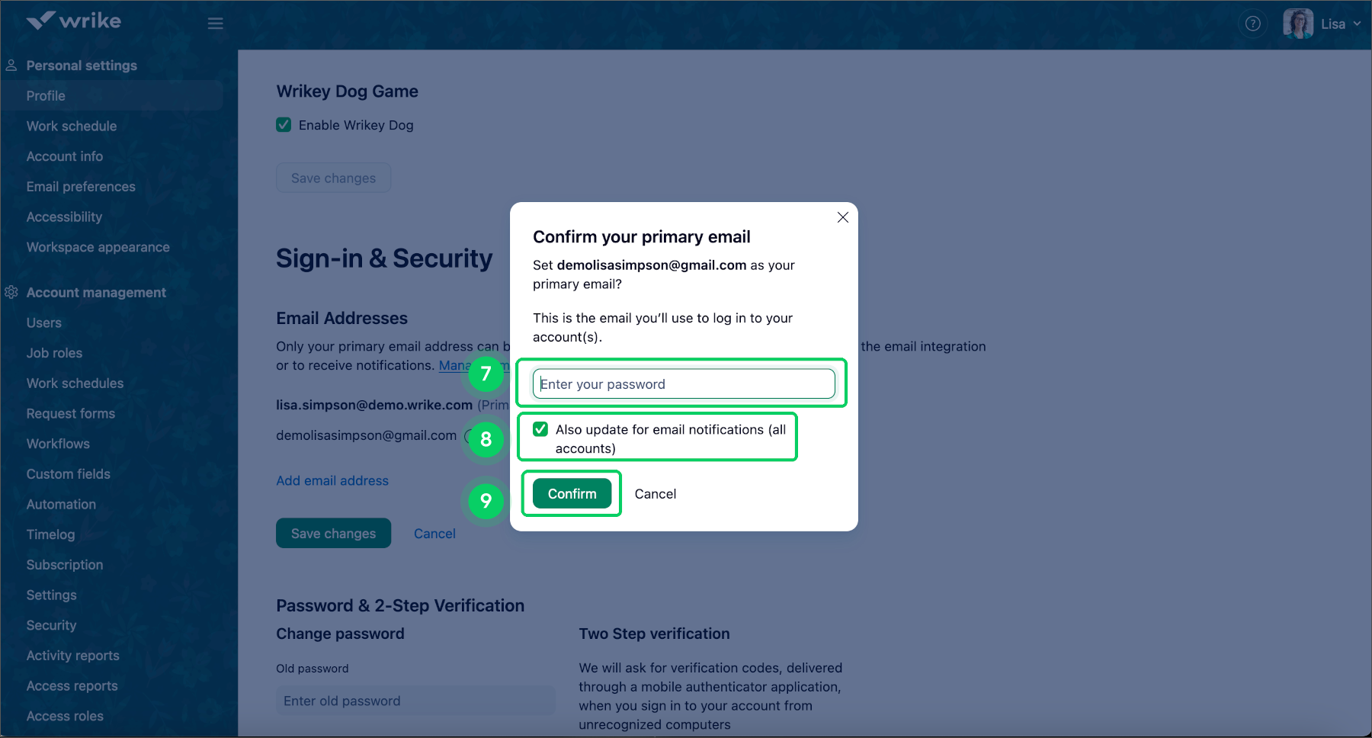Open the help question mark icon
Viewport: 1372px width, 738px height.
point(1252,24)
